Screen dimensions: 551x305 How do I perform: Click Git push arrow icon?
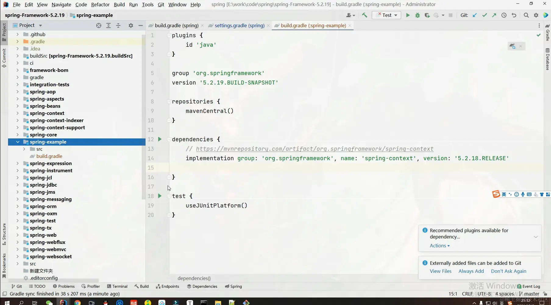494,15
